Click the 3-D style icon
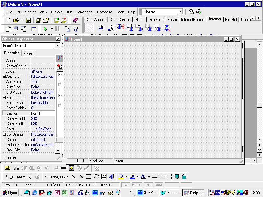 pyautogui.click(x=184, y=177)
